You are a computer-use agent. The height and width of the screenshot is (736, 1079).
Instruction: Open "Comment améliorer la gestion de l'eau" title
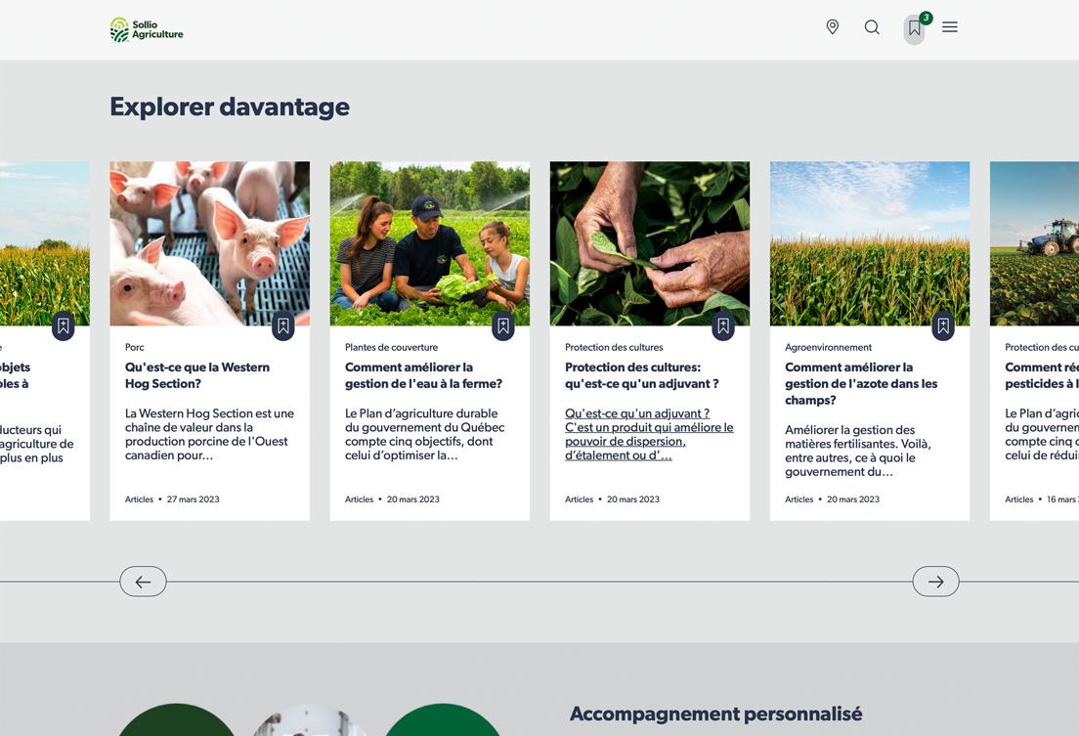click(x=423, y=375)
